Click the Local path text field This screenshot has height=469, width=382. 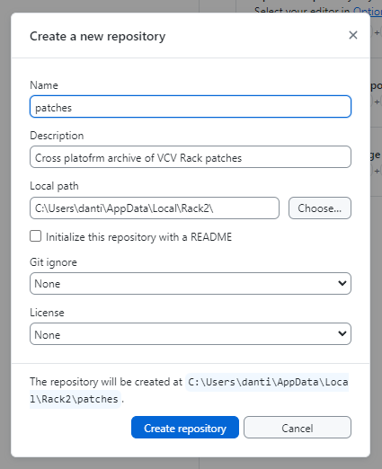(155, 208)
